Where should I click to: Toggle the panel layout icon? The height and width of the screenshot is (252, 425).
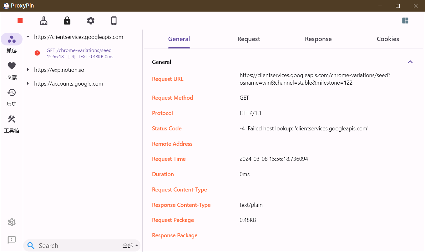pos(405,21)
